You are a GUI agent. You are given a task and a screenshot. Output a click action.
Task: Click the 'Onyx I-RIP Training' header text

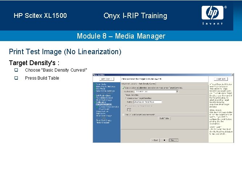[x=136, y=16]
